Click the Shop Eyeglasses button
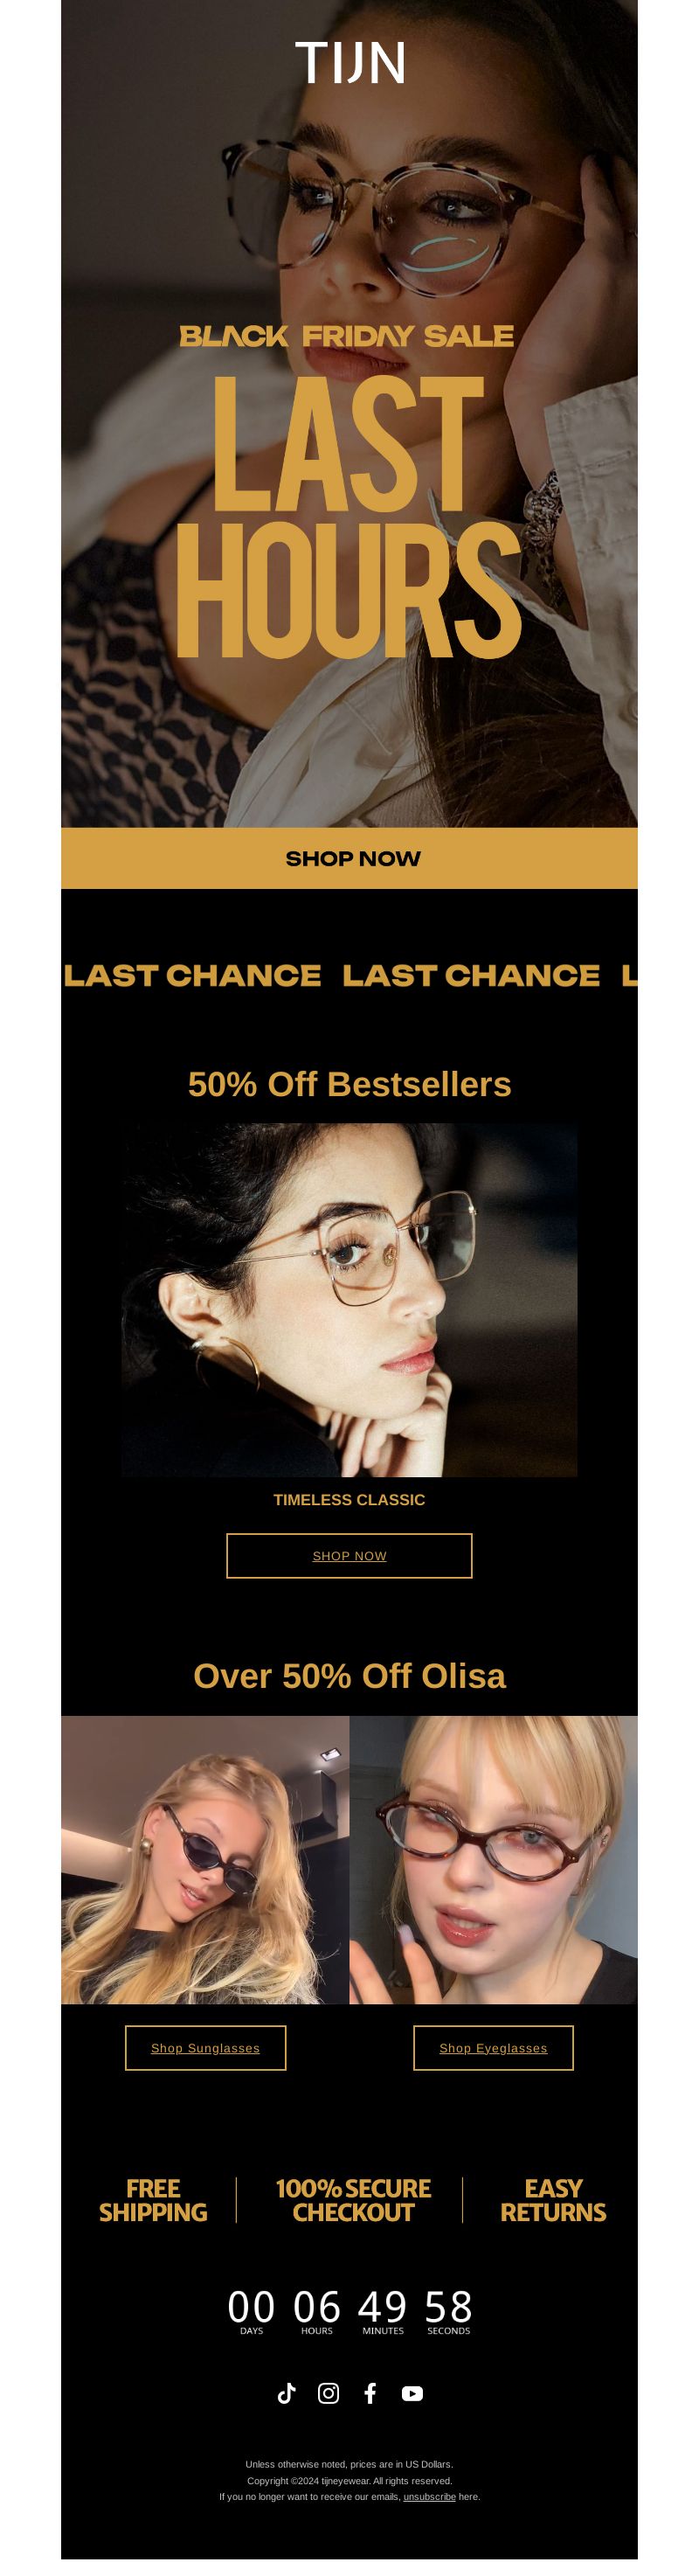Image resolution: width=699 pixels, height=2576 pixels. click(493, 2047)
